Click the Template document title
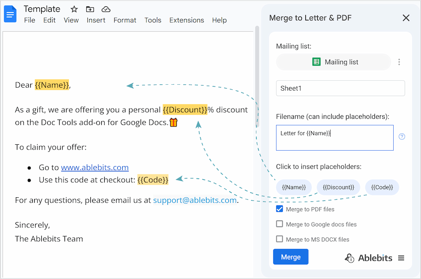 [x=42, y=9]
